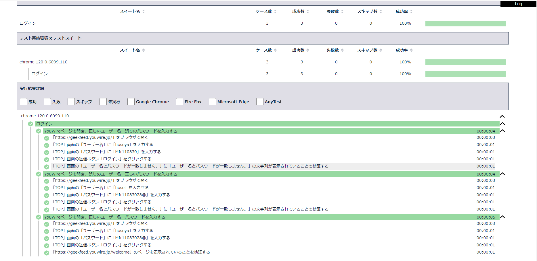Screen dimensions: 537x261
Task: Check the Fire Fox filter box
Action: 180,102
